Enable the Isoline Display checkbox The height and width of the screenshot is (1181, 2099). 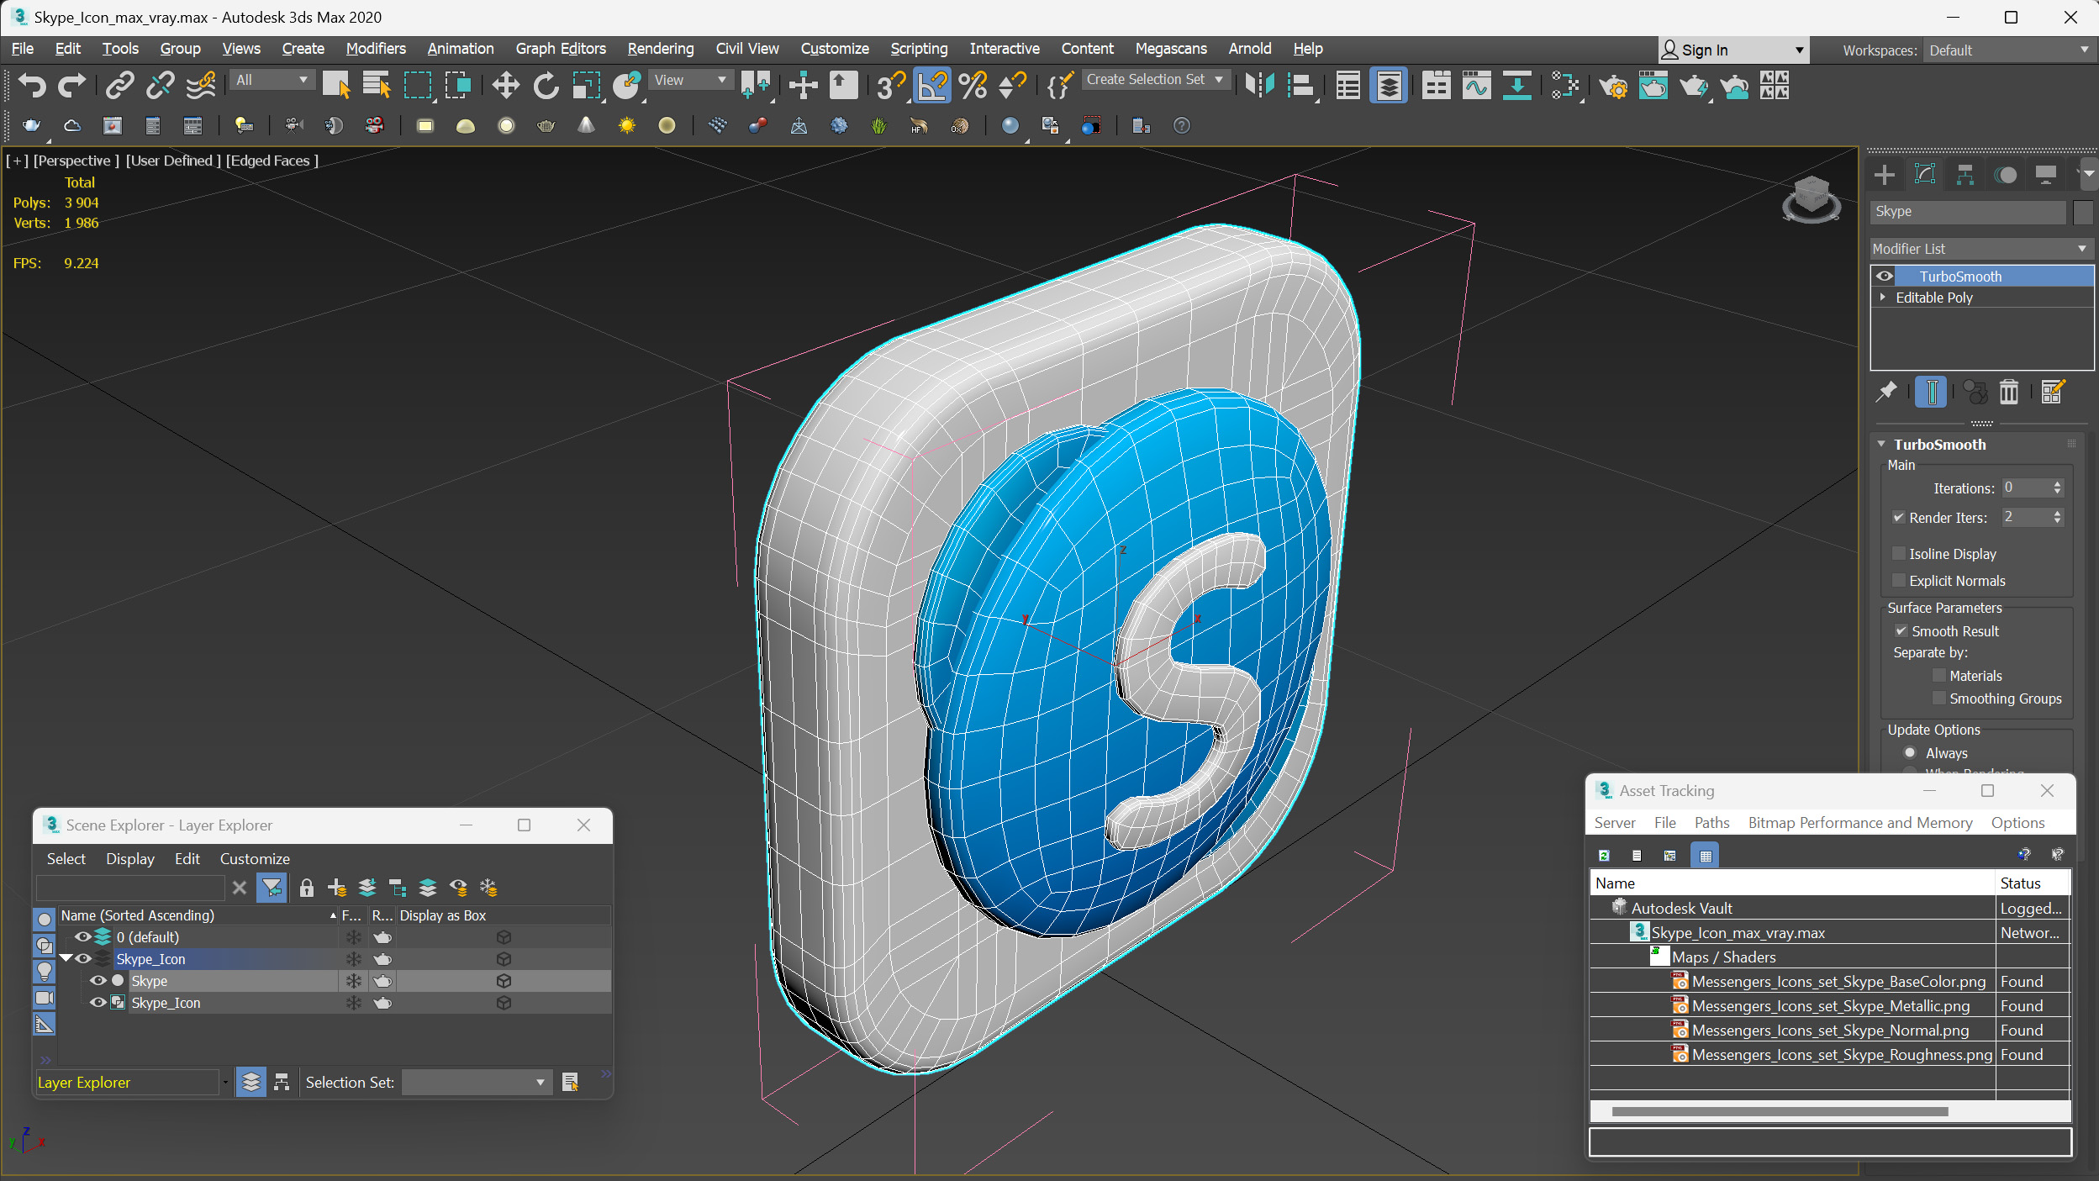(1898, 553)
